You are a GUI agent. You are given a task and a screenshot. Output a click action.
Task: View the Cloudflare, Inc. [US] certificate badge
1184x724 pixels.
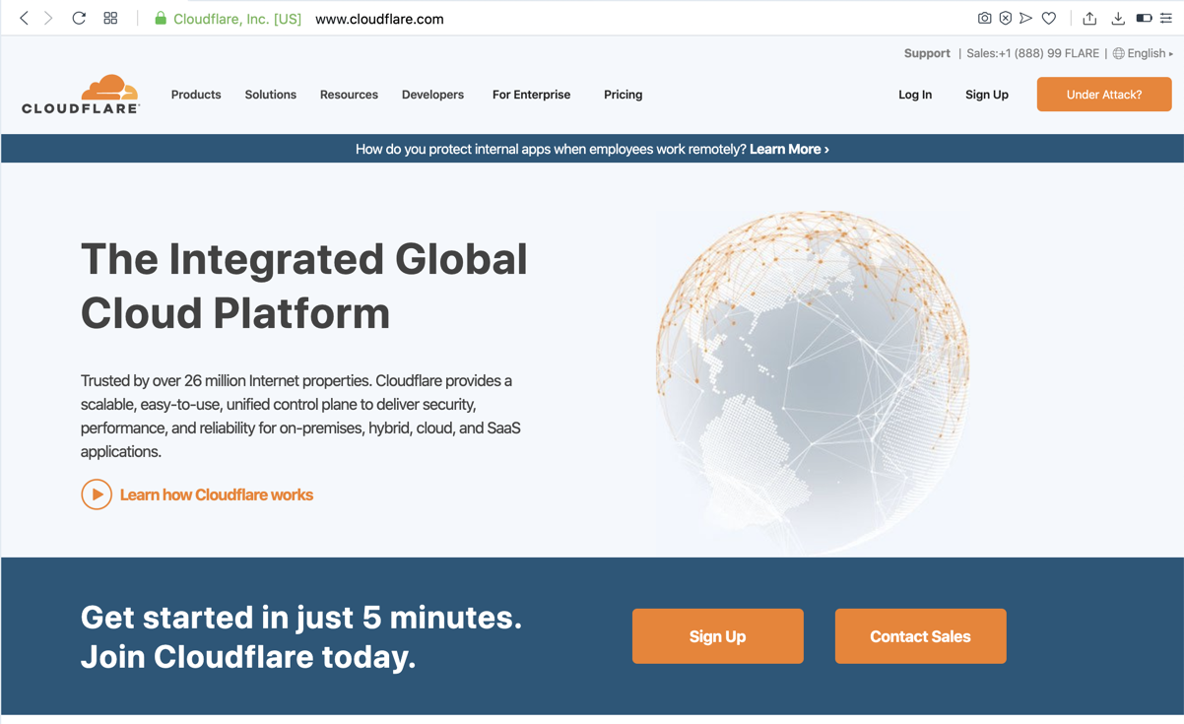237,19
